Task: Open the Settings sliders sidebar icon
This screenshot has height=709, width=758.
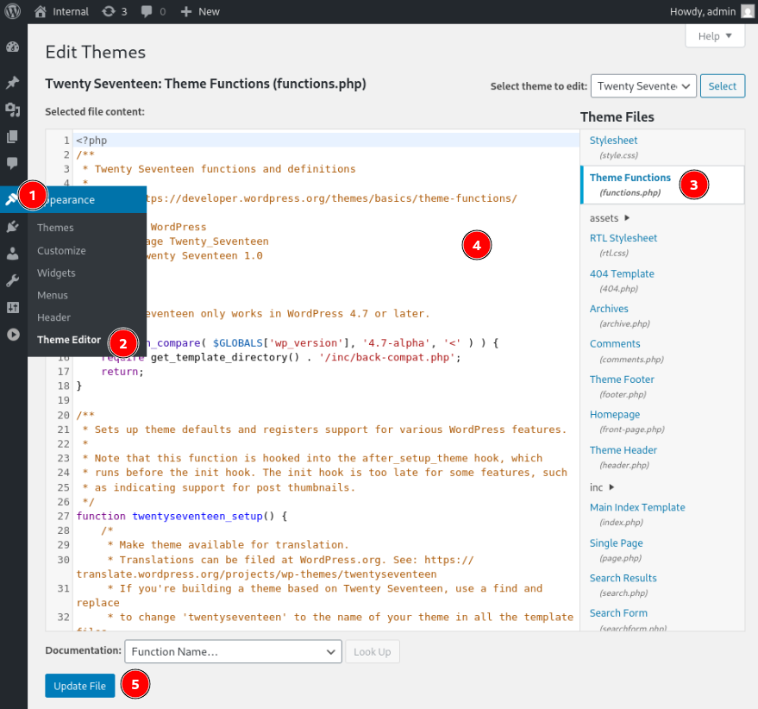Action: [x=13, y=307]
